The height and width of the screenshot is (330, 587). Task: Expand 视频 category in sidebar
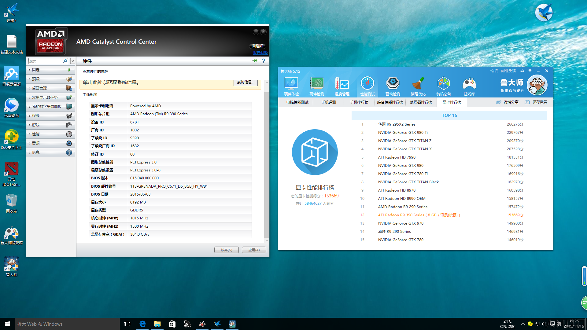pyautogui.click(x=50, y=116)
